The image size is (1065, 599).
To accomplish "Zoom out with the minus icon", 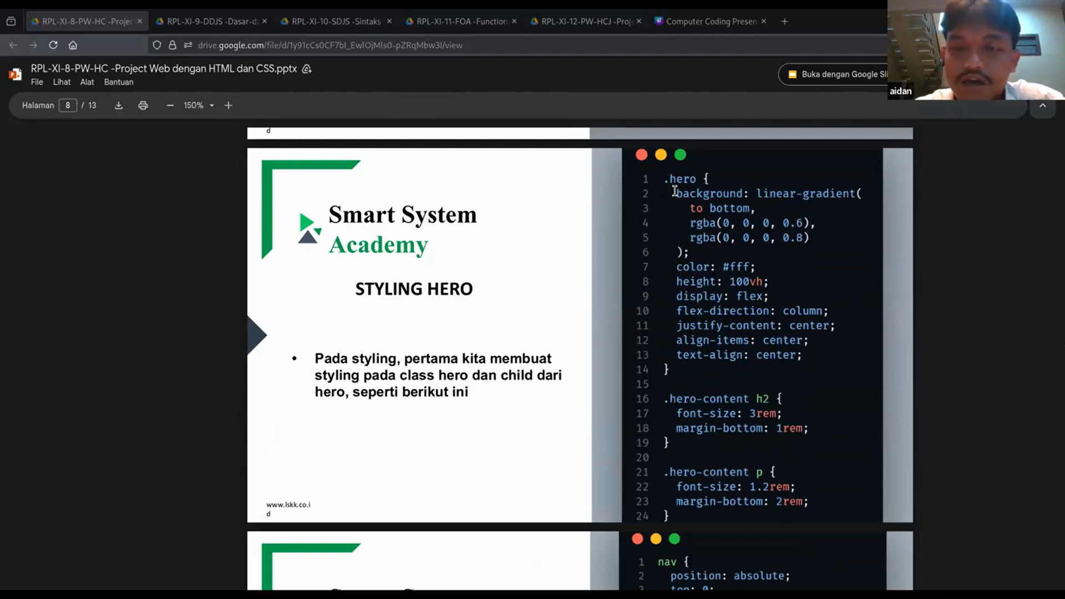I will click(170, 105).
